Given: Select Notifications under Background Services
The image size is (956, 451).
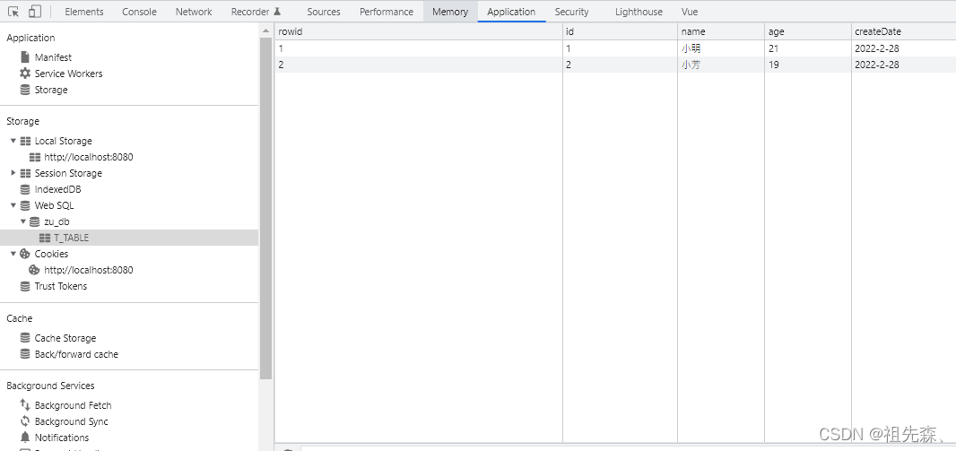Looking at the screenshot, I should [62, 438].
